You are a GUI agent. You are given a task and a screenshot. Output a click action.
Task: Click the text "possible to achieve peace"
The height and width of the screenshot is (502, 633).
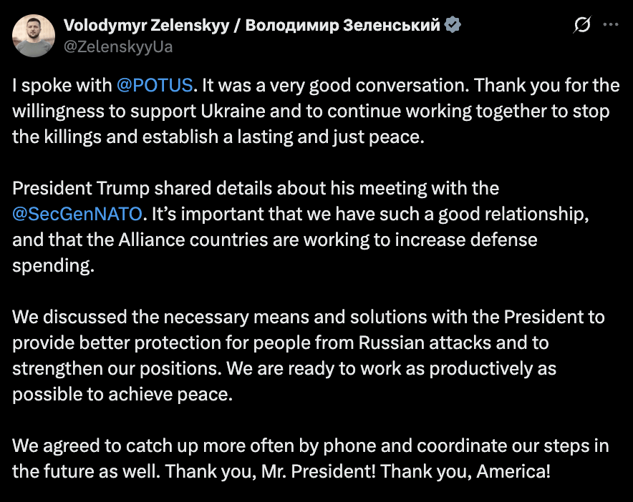pos(122,394)
